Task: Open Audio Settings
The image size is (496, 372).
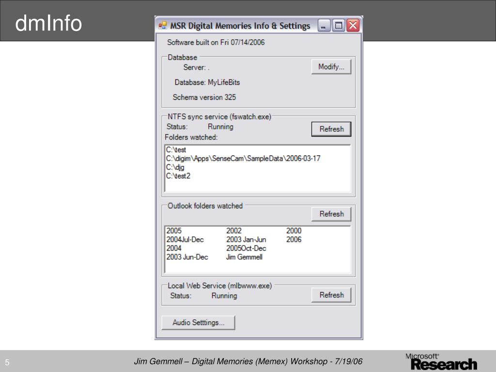Action: click(x=198, y=323)
